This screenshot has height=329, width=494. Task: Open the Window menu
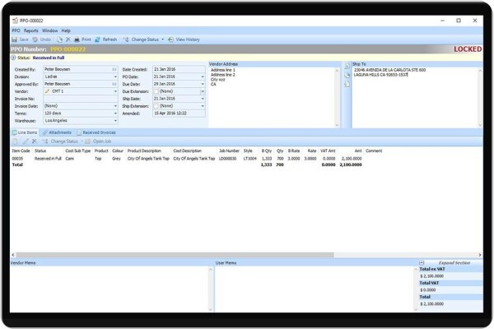pyautogui.click(x=49, y=30)
